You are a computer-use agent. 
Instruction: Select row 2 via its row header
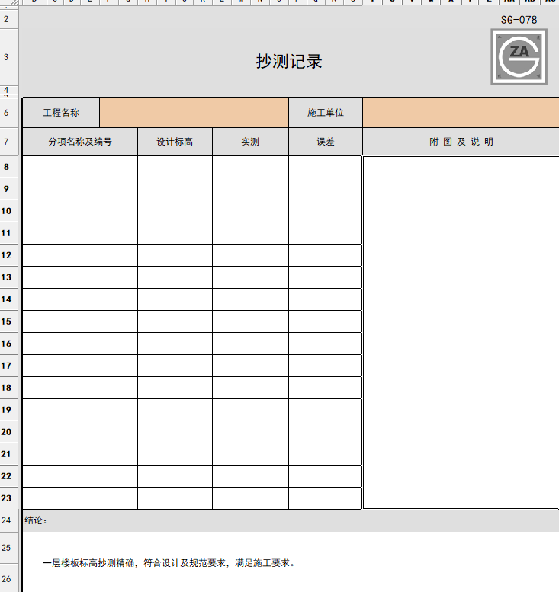point(9,19)
